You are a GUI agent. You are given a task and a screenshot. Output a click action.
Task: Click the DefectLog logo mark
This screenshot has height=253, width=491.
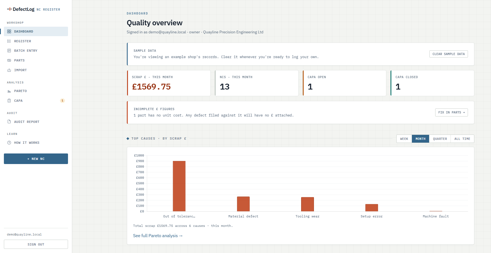point(9,9)
